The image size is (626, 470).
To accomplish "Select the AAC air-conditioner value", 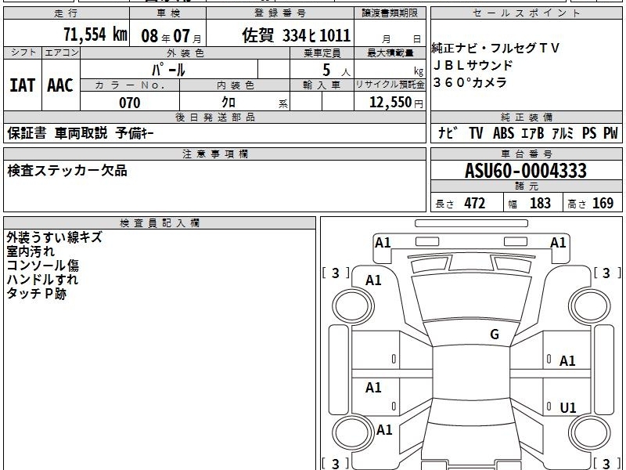I will coord(60,85).
